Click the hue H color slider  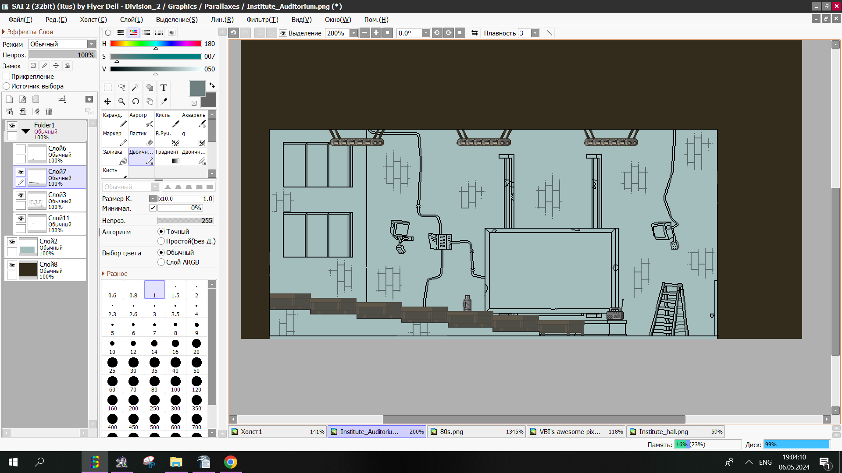[x=156, y=44]
